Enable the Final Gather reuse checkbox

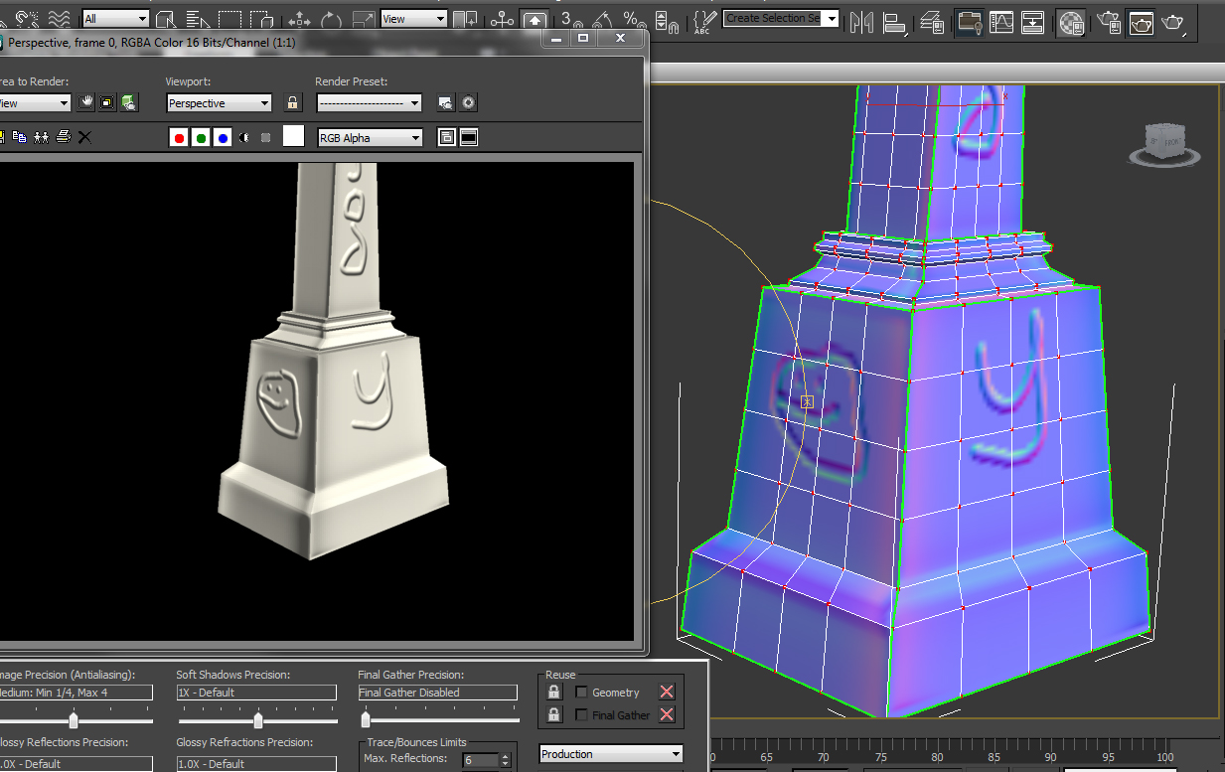point(581,714)
